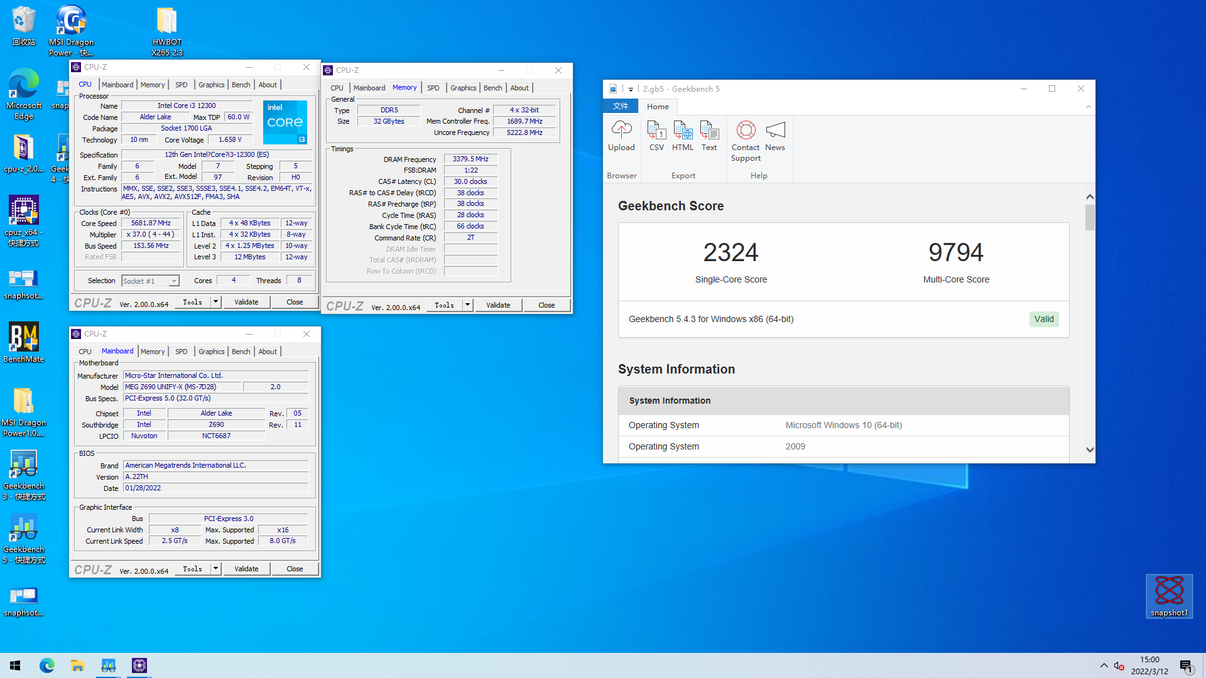Click the model field MEG Z690 UNIFY-X

182,387
